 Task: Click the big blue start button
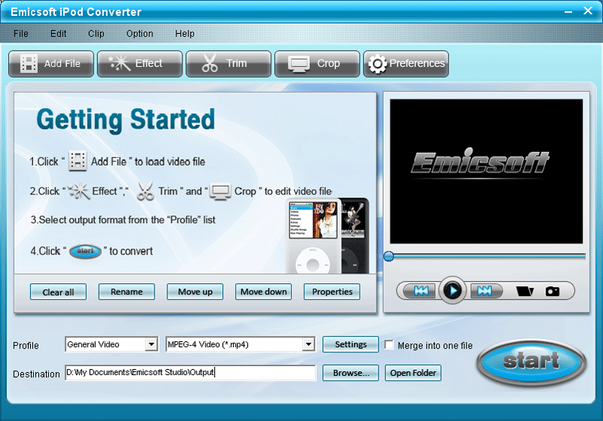[531, 362]
